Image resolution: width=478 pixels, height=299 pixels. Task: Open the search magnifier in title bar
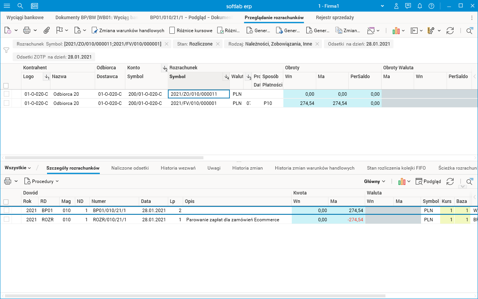click(x=20, y=6)
